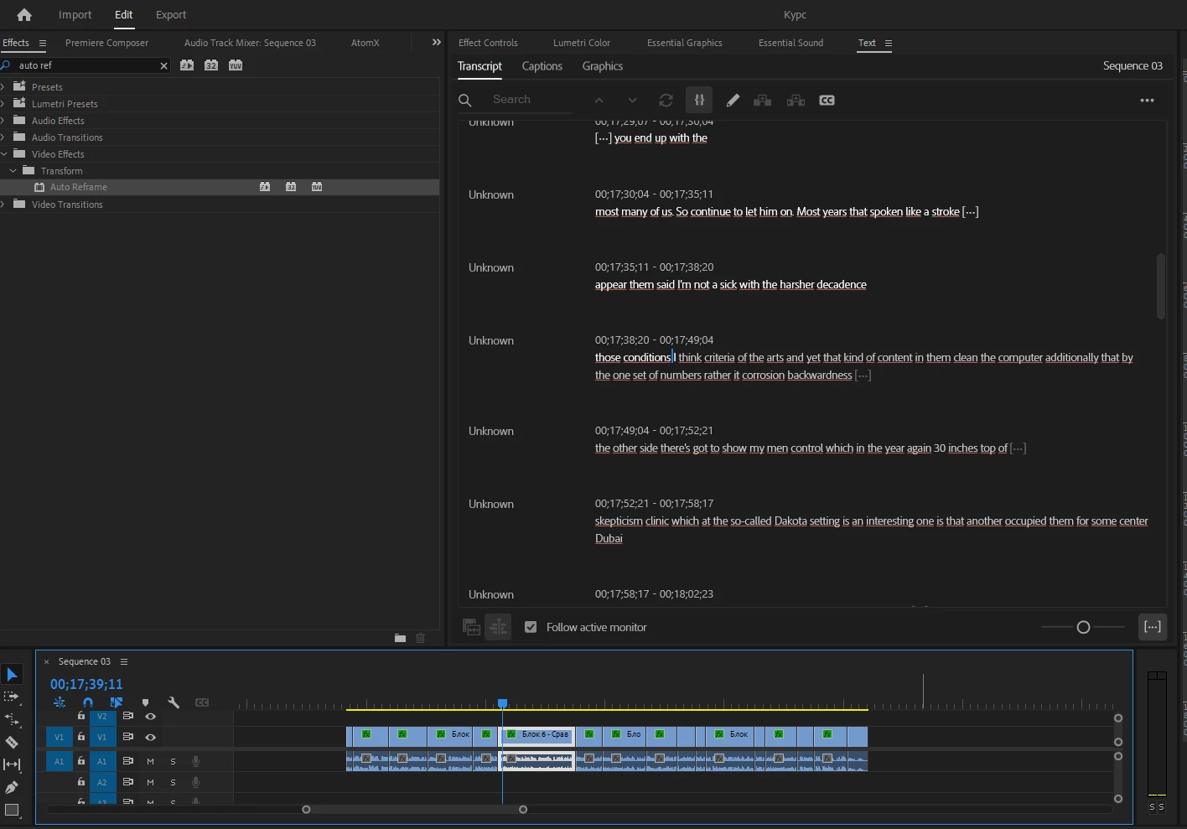The width and height of the screenshot is (1187, 829).
Task: Add marker in Sequence 03 timeline
Action: click(146, 702)
